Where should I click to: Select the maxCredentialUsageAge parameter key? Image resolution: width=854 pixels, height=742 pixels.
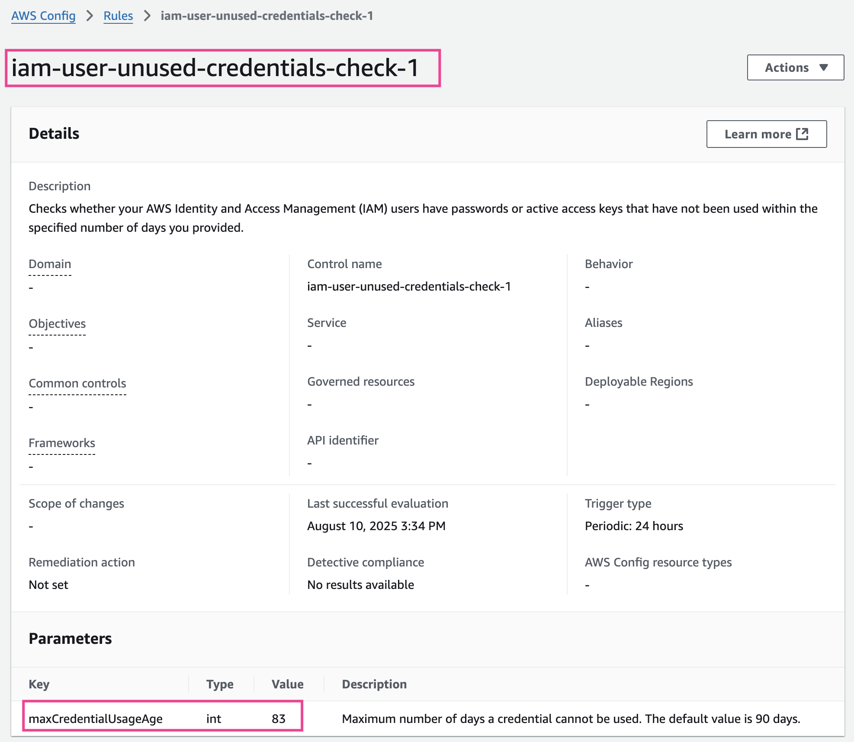point(96,719)
